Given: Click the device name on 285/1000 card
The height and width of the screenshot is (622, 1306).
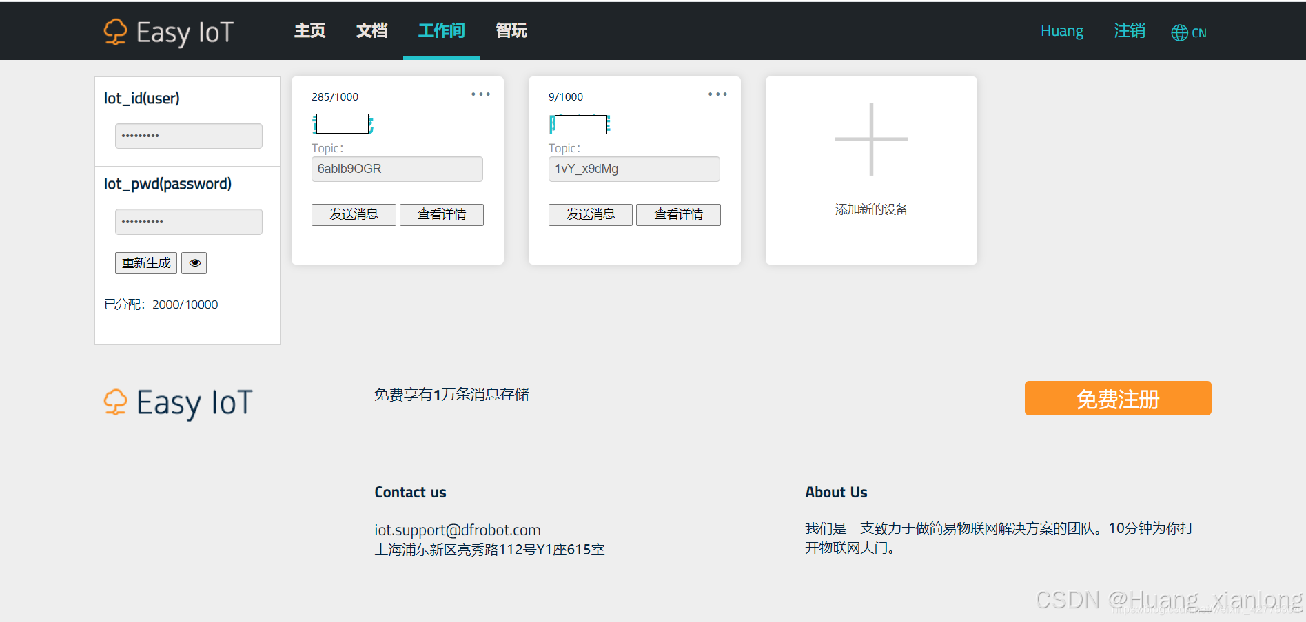Looking at the screenshot, I should (343, 124).
